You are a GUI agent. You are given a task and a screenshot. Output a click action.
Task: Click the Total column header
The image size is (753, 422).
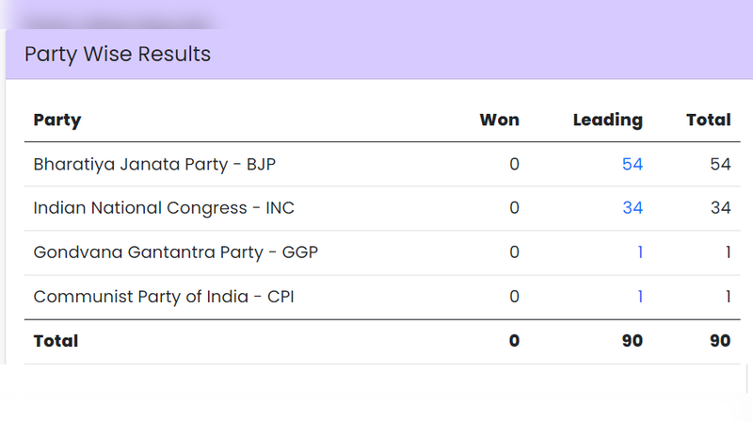708,120
